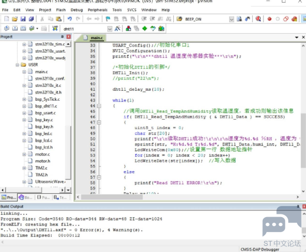The height and width of the screenshot is (252, 306).
Task: Toggle pin on Project panel
Action: click(x=63, y=37)
